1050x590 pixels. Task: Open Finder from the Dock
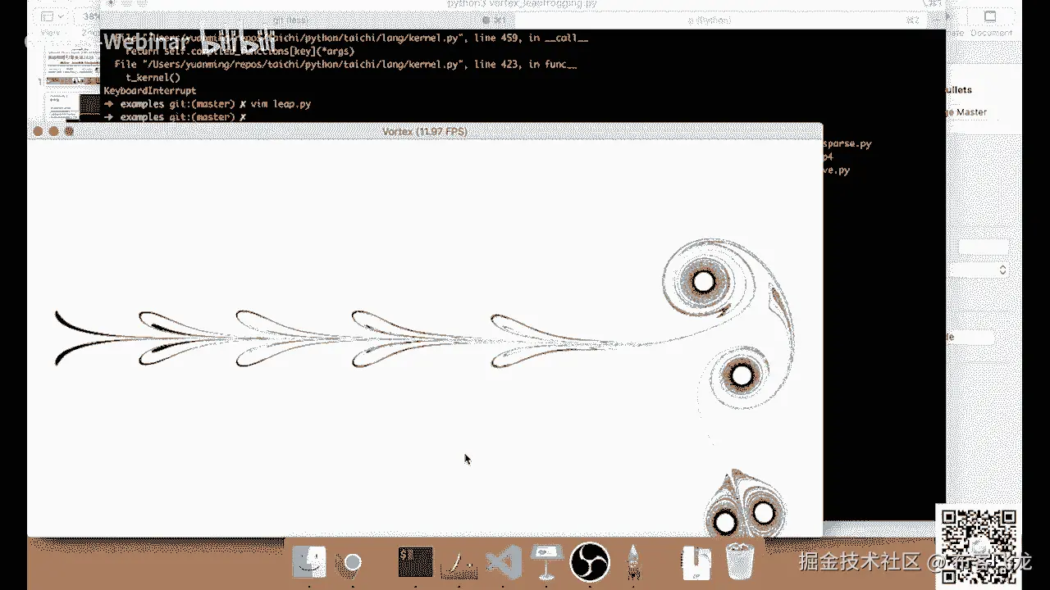pyautogui.click(x=310, y=562)
